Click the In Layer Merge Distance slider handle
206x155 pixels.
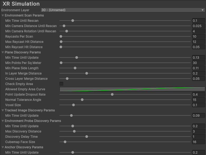[x=87, y=73]
